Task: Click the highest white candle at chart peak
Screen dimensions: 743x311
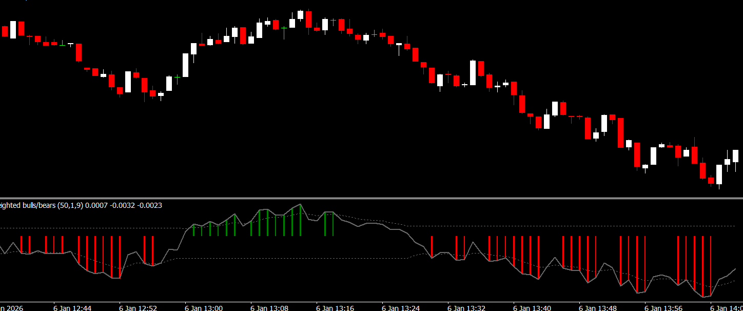Action: tap(300, 14)
